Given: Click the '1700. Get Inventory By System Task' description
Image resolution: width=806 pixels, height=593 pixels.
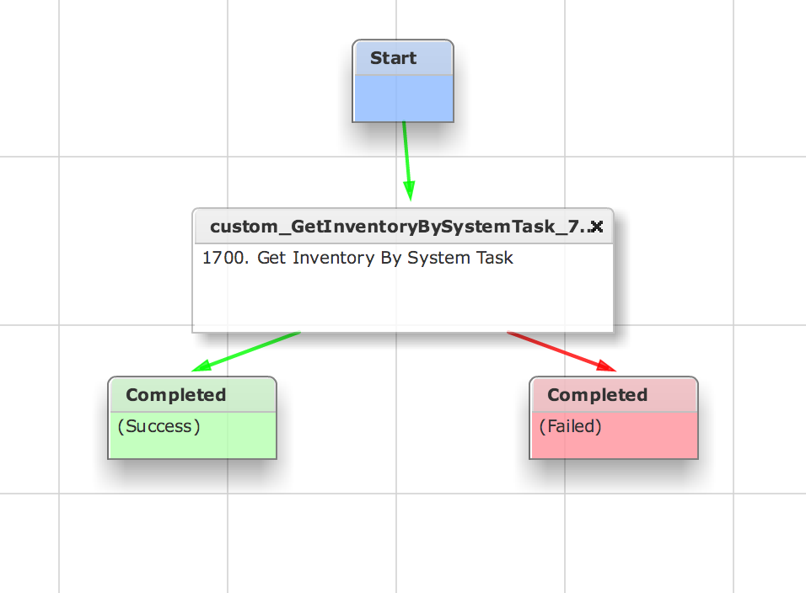Looking at the screenshot, I should 357,258.
